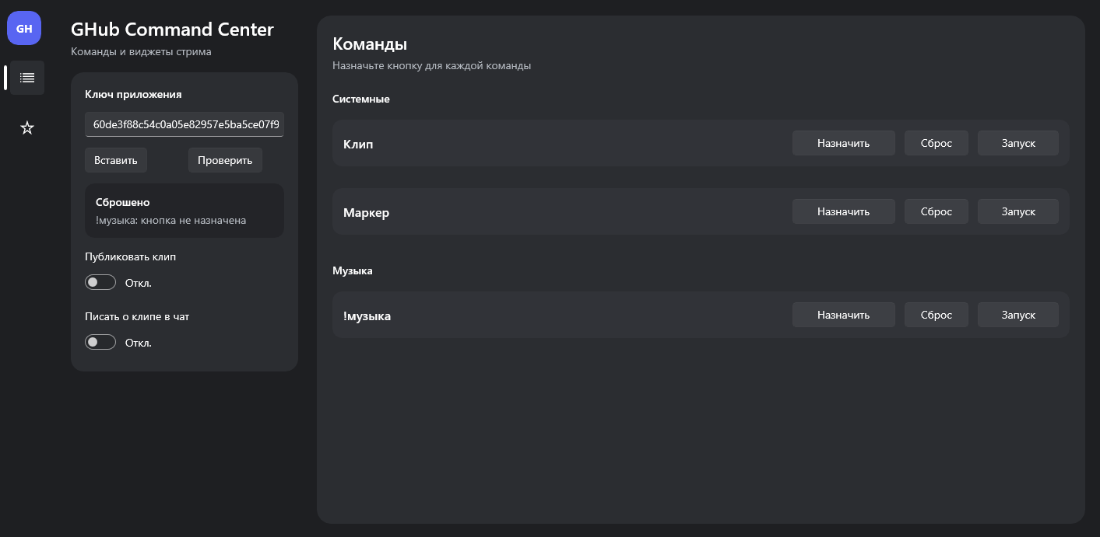
Task: Toggle the Публиковать клип switch
Action: [100, 282]
